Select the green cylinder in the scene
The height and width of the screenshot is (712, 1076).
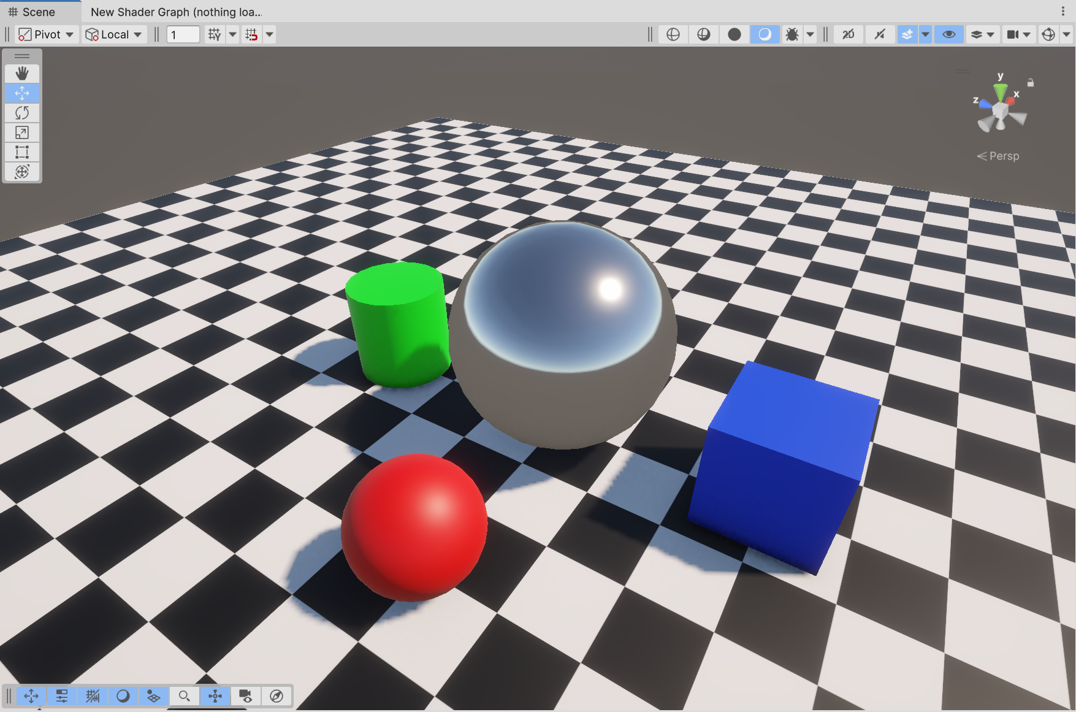point(399,324)
